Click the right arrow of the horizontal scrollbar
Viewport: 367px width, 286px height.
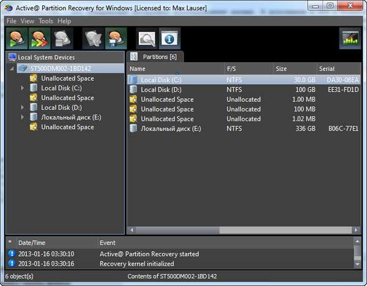356,230
